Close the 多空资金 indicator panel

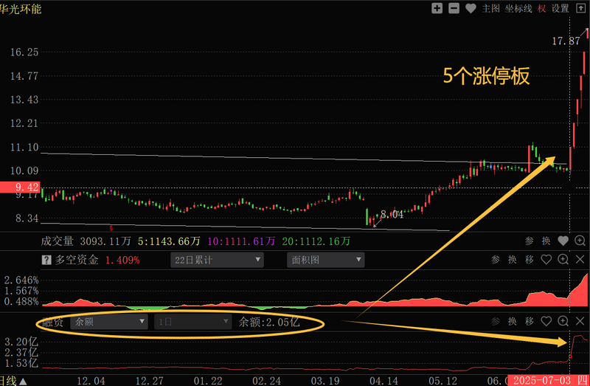[580, 260]
